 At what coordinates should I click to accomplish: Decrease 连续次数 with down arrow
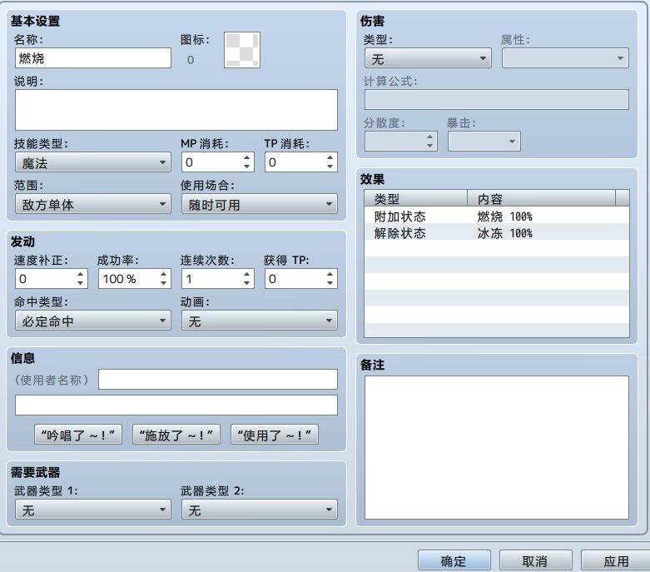(x=246, y=283)
